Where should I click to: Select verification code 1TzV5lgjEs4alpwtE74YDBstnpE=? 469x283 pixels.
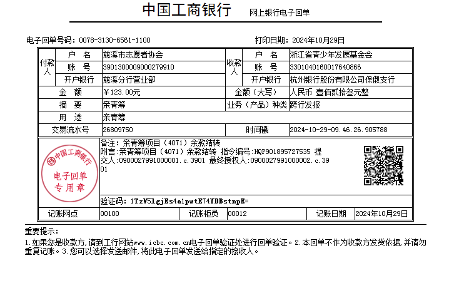pos(189,201)
